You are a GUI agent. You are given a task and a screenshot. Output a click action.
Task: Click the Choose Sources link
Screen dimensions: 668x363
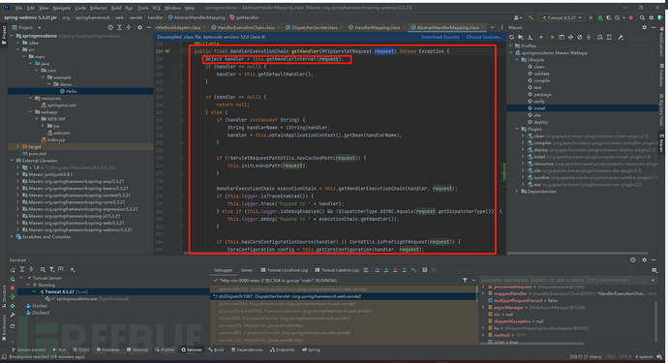click(483, 37)
